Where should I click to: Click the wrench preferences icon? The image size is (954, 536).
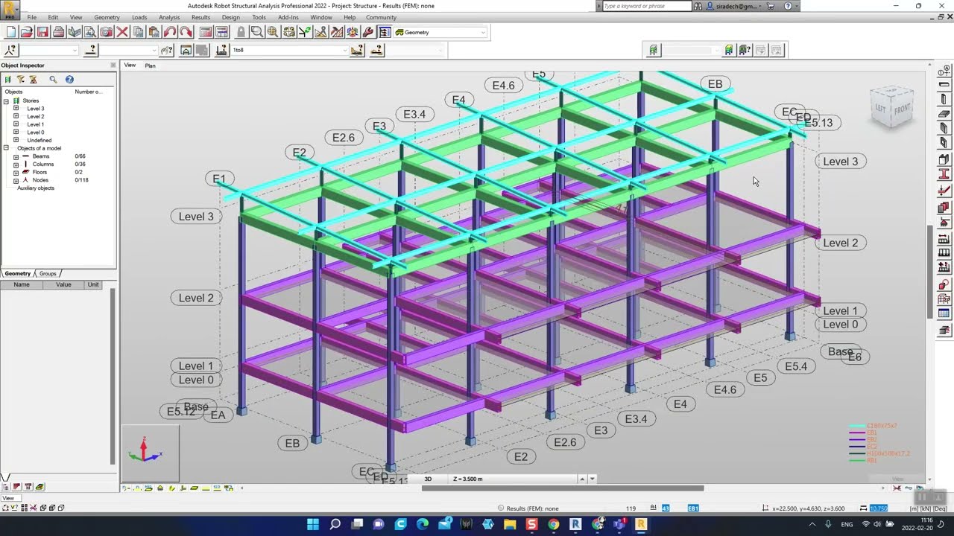tap(368, 32)
